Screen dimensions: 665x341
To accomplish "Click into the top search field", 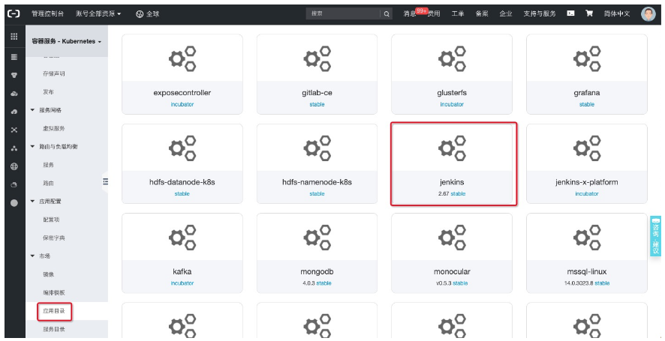I will coord(343,13).
